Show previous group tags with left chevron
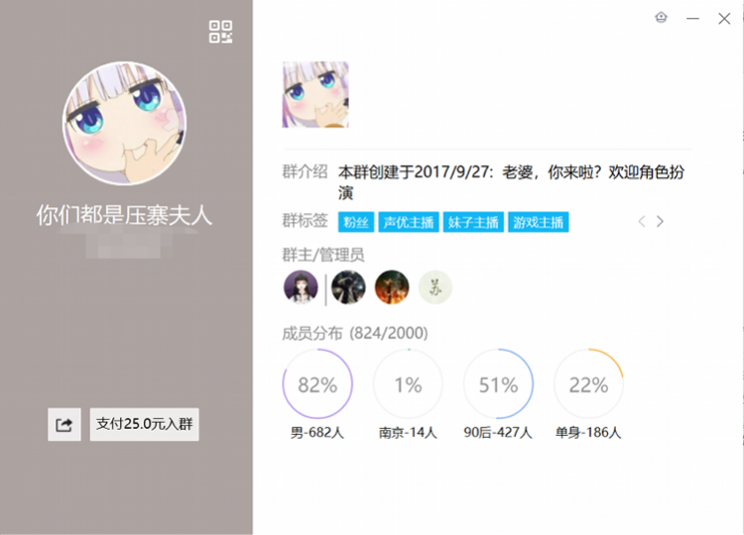This screenshot has width=744, height=535. pyautogui.click(x=642, y=221)
